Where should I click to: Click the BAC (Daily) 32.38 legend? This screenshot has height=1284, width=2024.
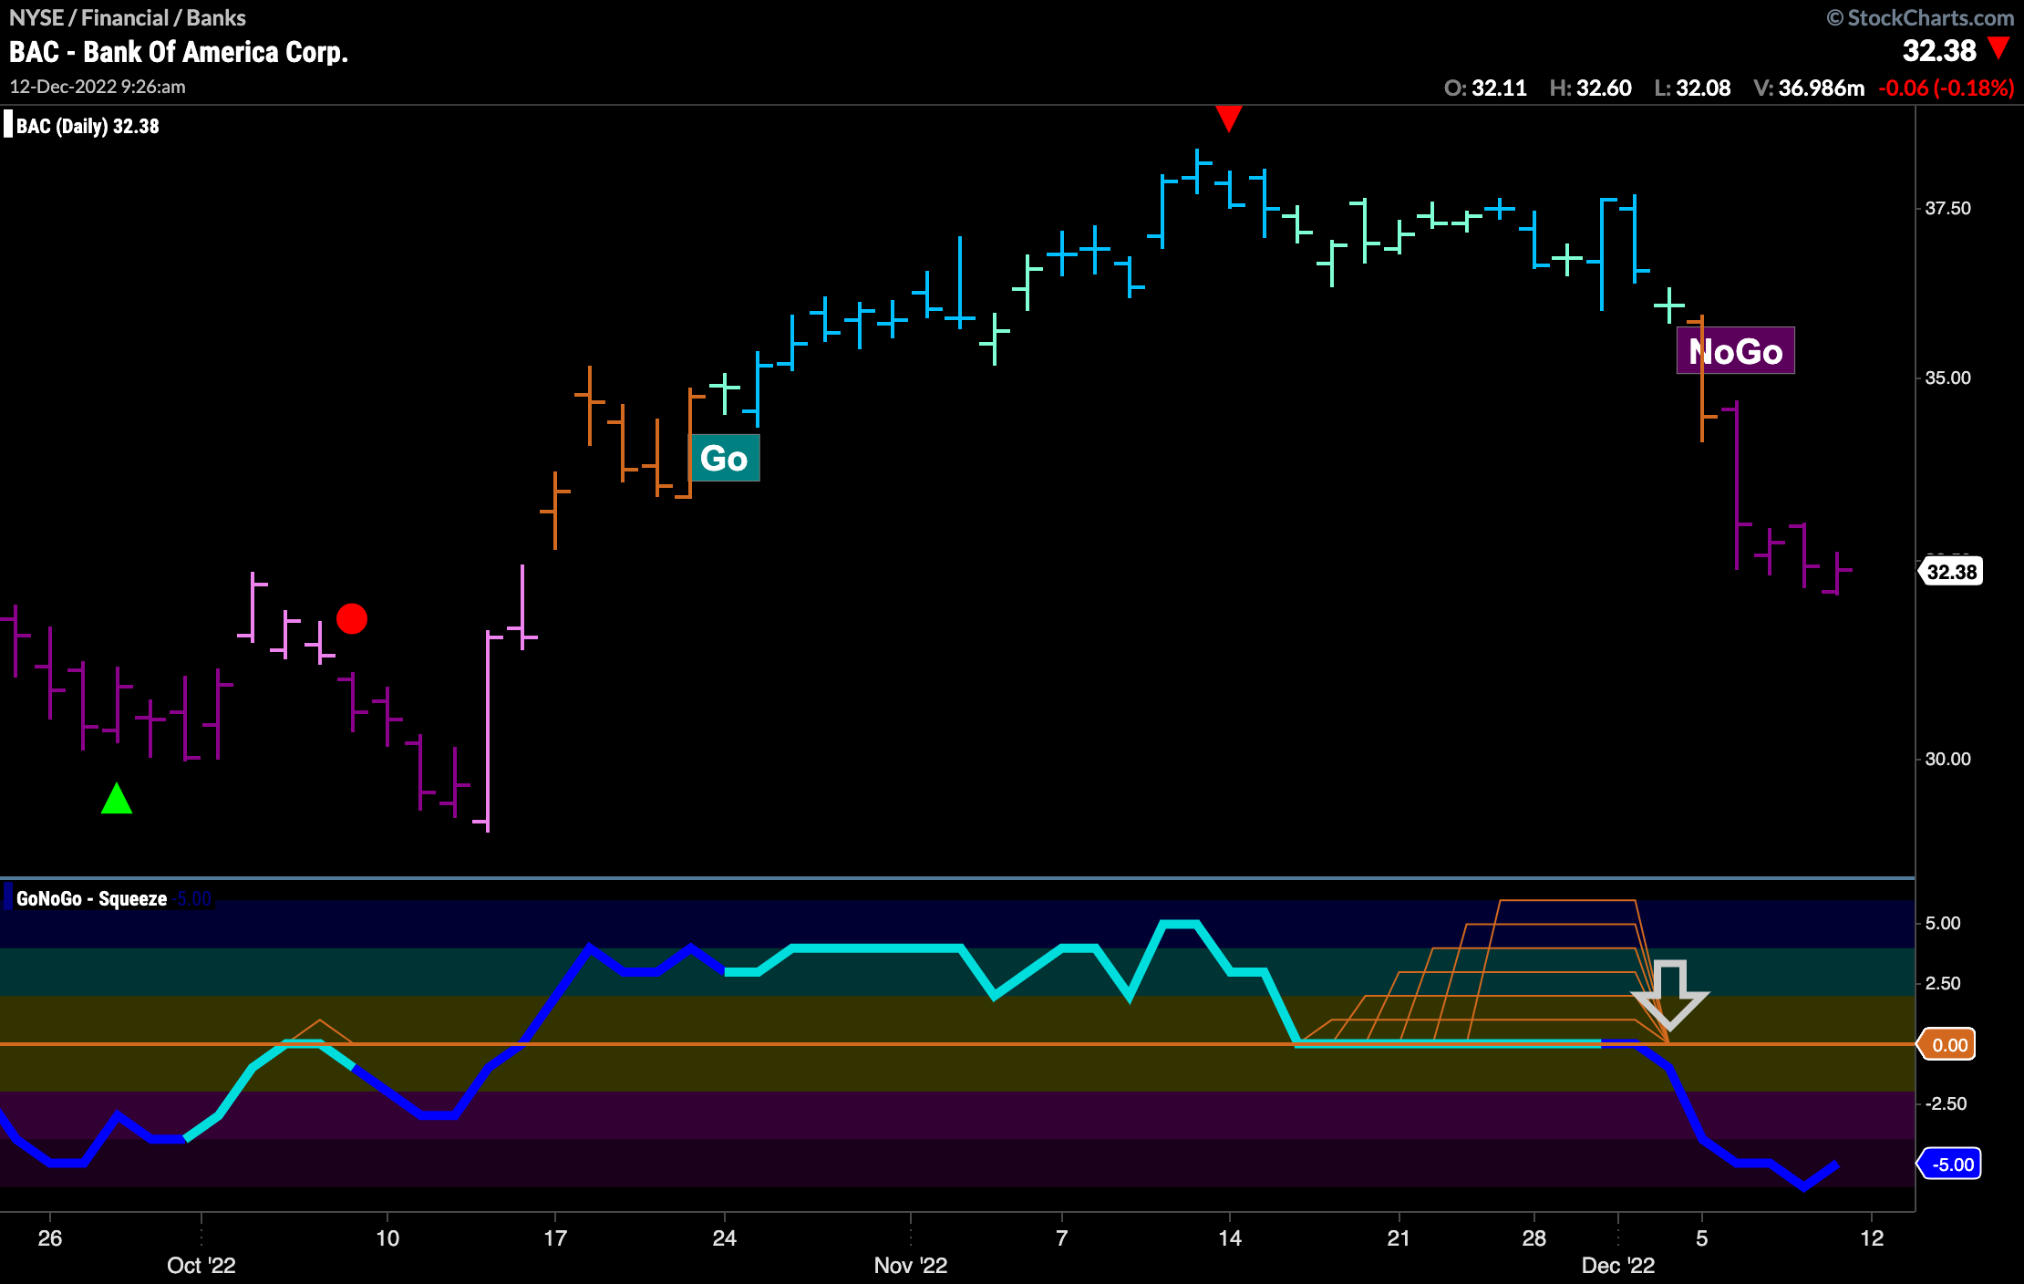(x=88, y=126)
